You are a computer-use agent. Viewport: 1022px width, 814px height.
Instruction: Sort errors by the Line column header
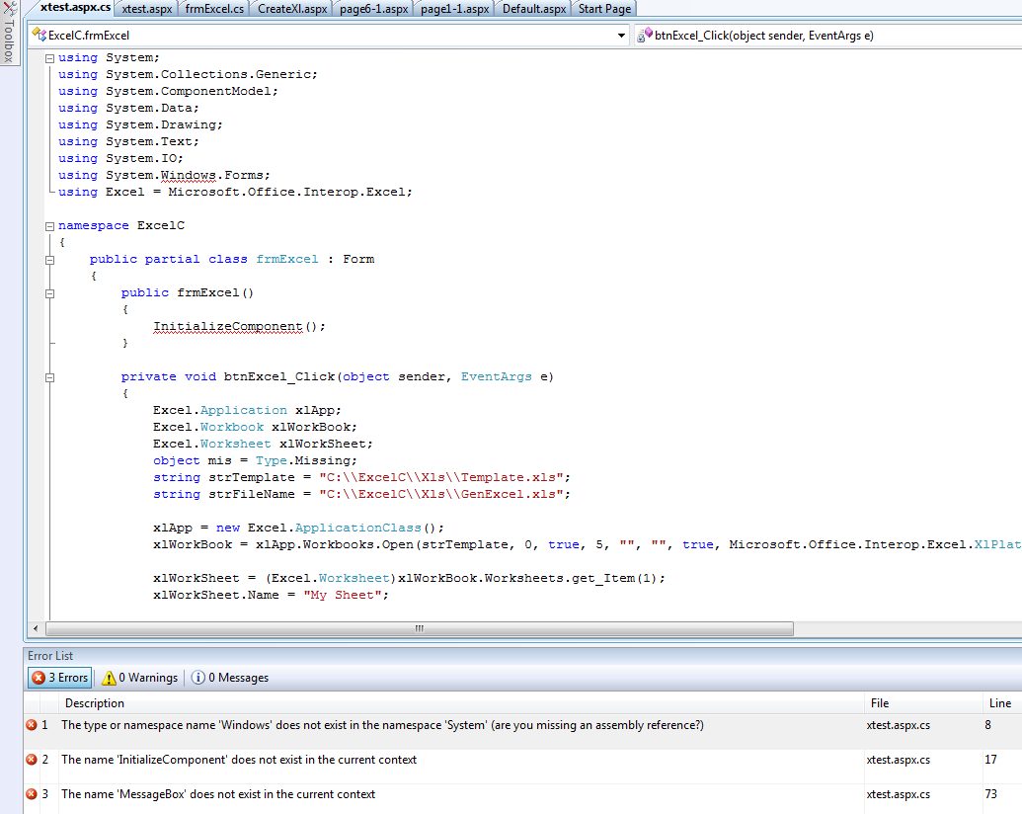coord(1002,703)
